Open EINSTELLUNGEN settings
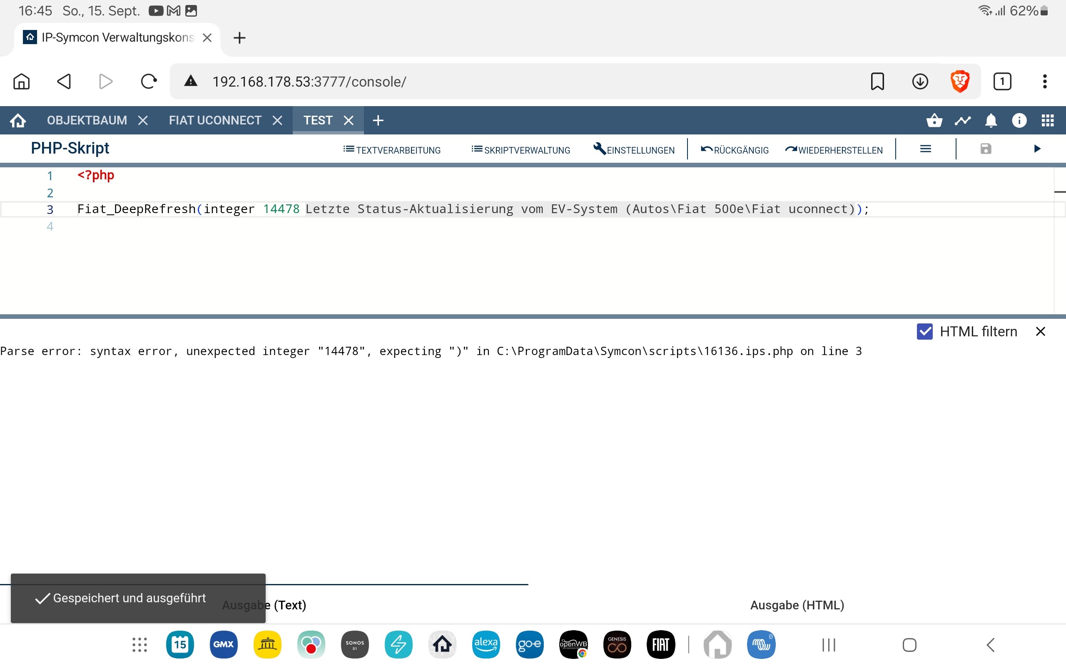 pos(634,150)
